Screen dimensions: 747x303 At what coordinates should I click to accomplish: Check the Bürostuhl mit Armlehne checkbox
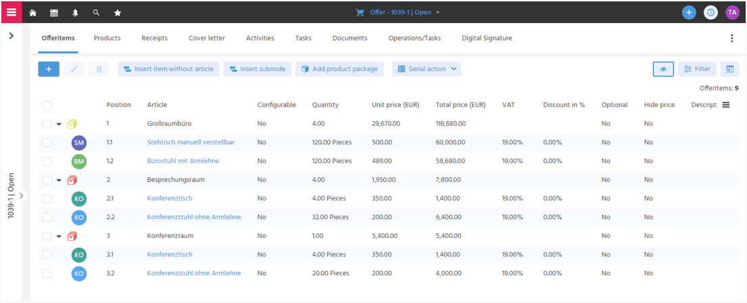coord(47,162)
